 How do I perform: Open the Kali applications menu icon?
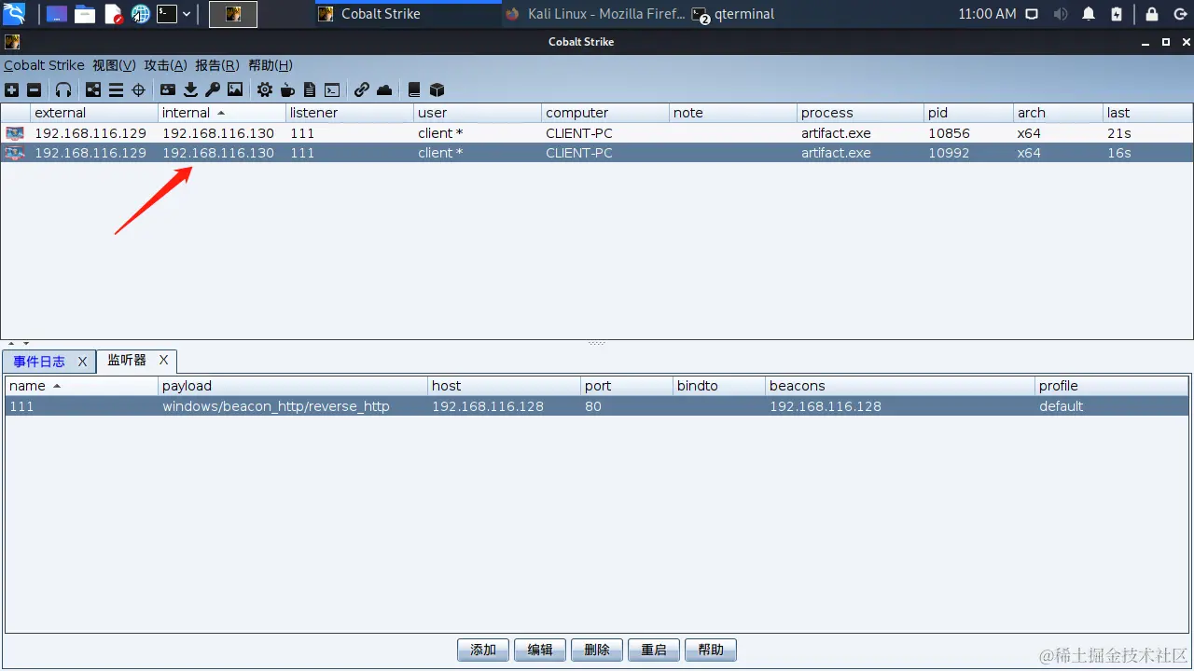point(14,14)
